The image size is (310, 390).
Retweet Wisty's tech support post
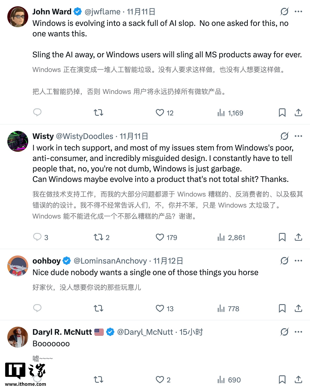(98, 237)
